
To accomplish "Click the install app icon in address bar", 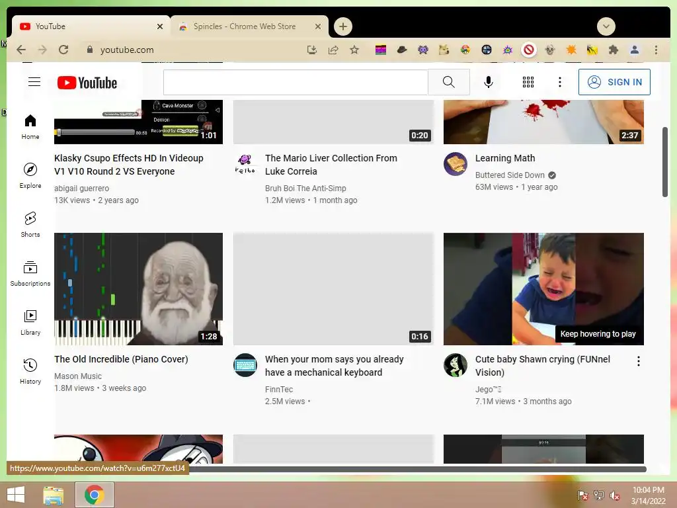I will (312, 50).
